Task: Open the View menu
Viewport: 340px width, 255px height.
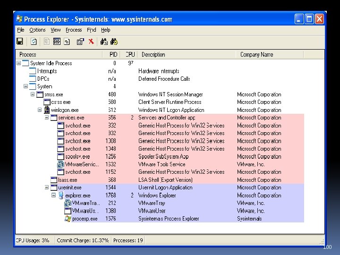Action: [56, 30]
